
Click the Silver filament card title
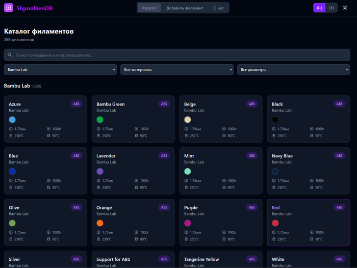(14, 259)
